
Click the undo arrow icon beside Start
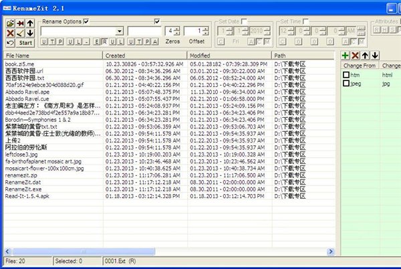[x=10, y=43]
